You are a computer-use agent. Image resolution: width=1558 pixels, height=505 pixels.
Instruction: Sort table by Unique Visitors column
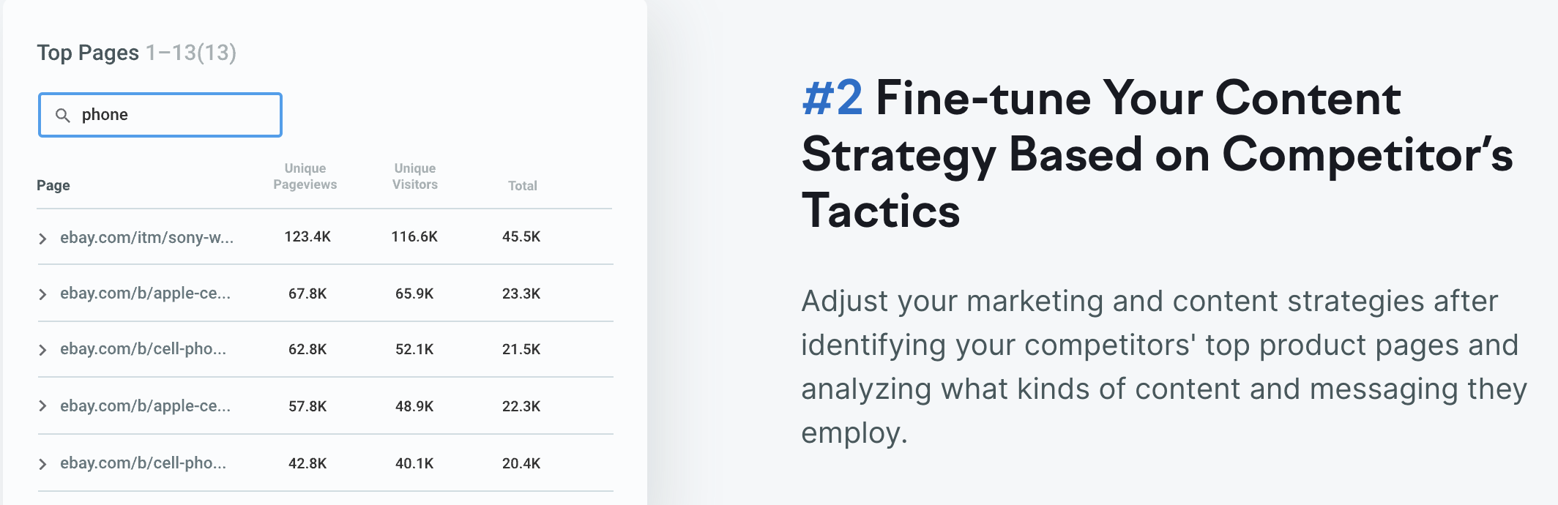coord(414,176)
